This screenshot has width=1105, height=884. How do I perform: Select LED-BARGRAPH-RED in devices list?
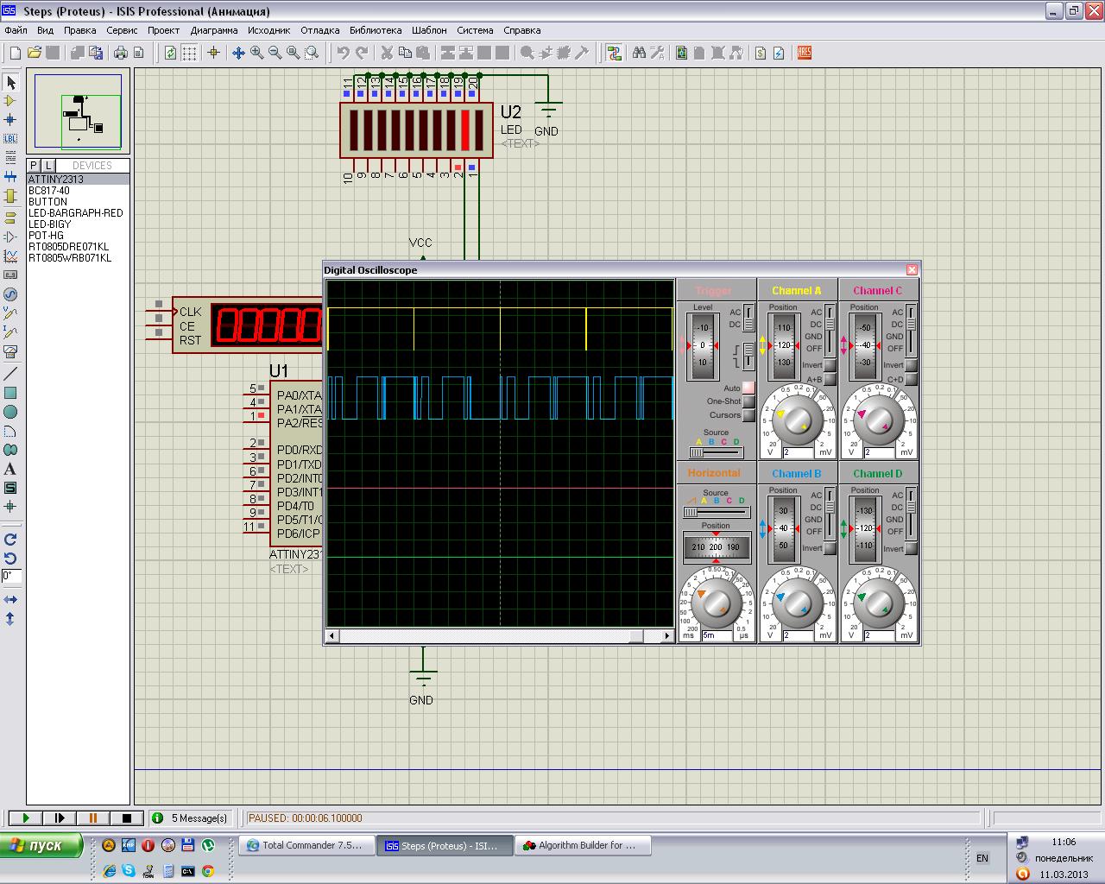[75, 213]
